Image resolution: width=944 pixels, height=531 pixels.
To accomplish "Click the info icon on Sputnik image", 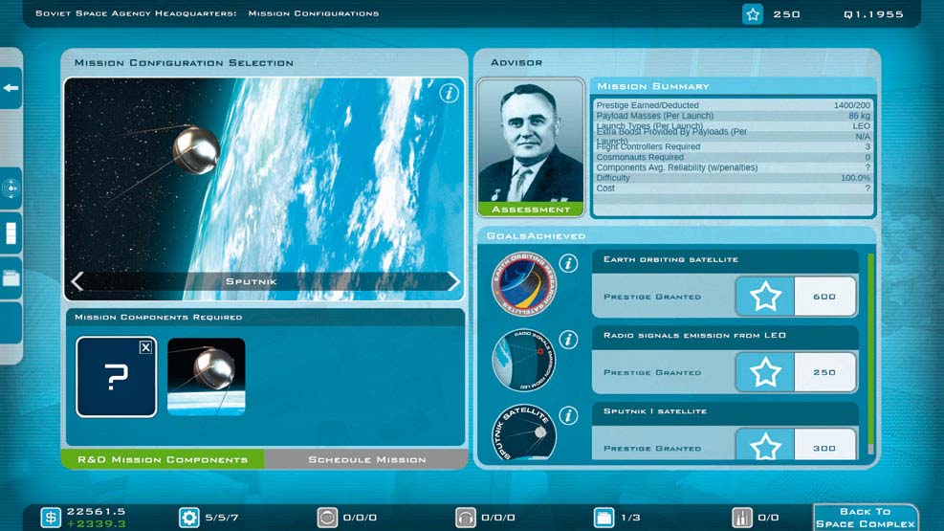I will pyautogui.click(x=449, y=94).
